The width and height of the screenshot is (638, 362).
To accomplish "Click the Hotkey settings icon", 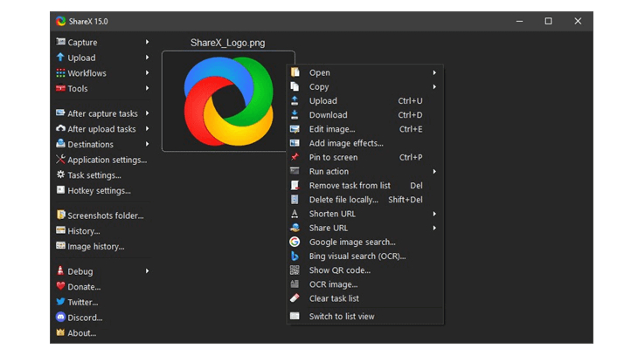I will (x=60, y=190).
